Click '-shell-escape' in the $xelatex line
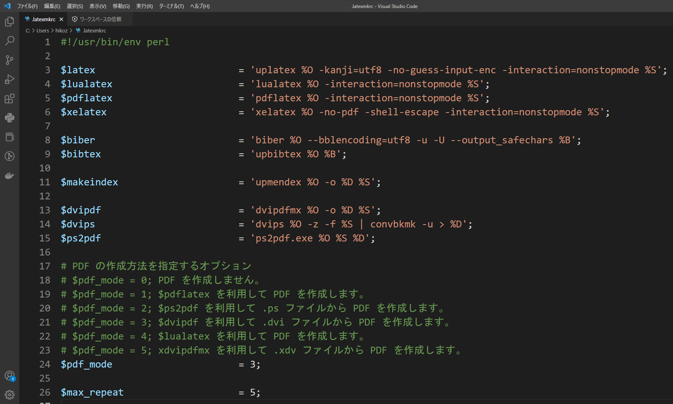 (x=402, y=112)
